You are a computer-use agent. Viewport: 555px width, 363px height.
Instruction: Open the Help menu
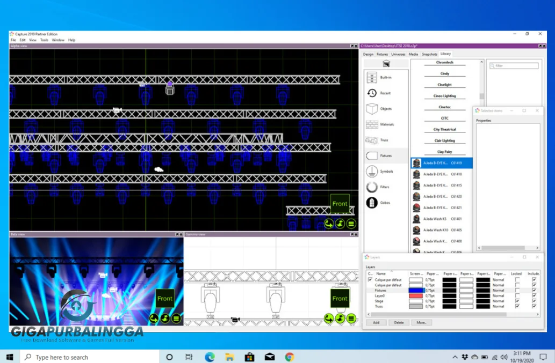[72, 40]
